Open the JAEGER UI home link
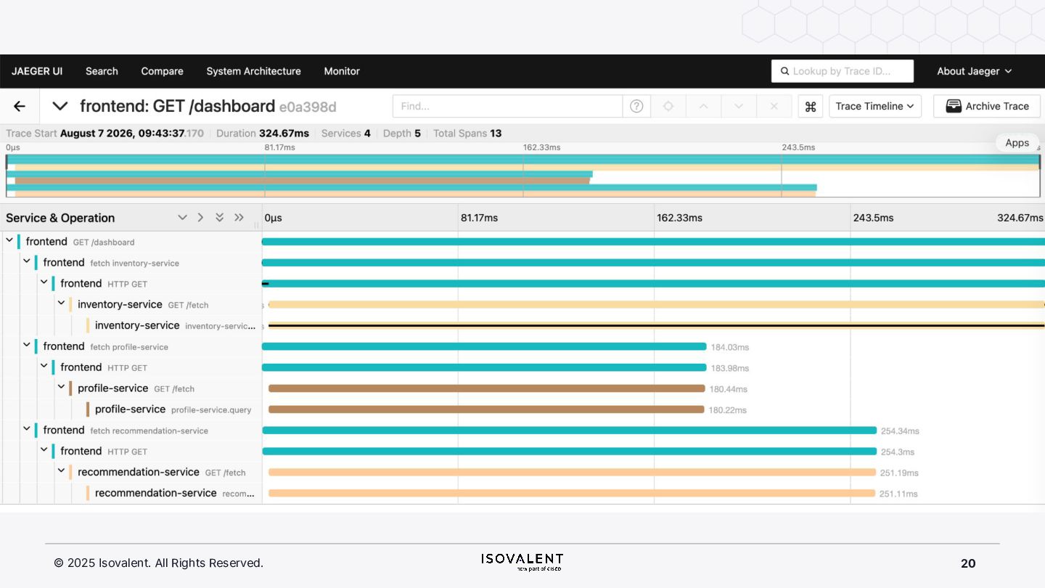Viewport: 1045px width, 588px height. pyautogui.click(x=37, y=71)
